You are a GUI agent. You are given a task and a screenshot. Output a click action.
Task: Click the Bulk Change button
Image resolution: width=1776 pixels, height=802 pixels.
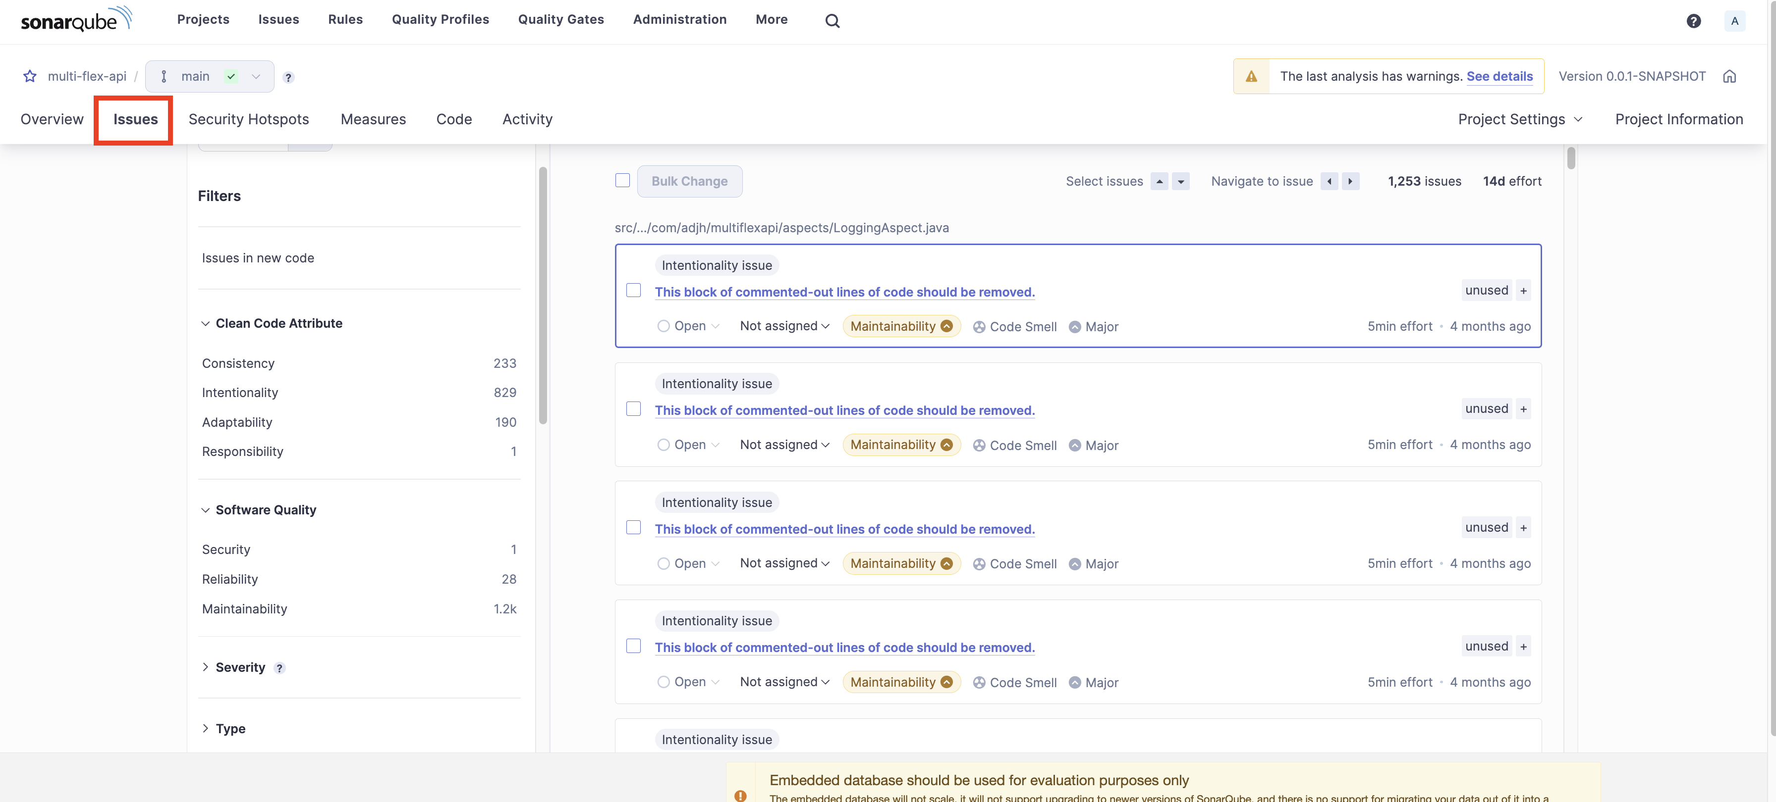tap(689, 181)
